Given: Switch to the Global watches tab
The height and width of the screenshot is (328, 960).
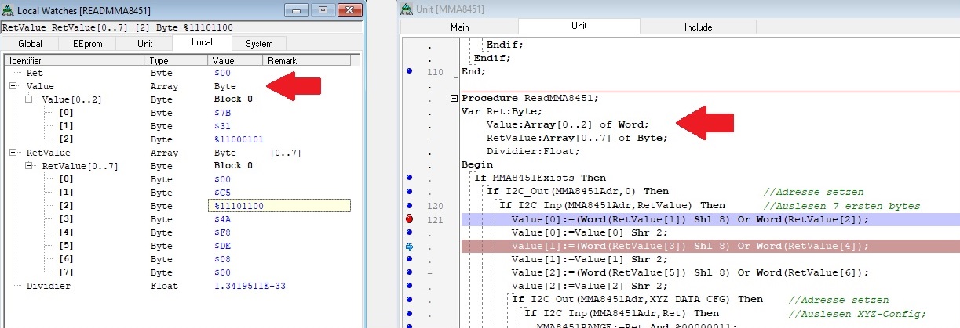Looking at the screenshot, I should tap(30, 44).
